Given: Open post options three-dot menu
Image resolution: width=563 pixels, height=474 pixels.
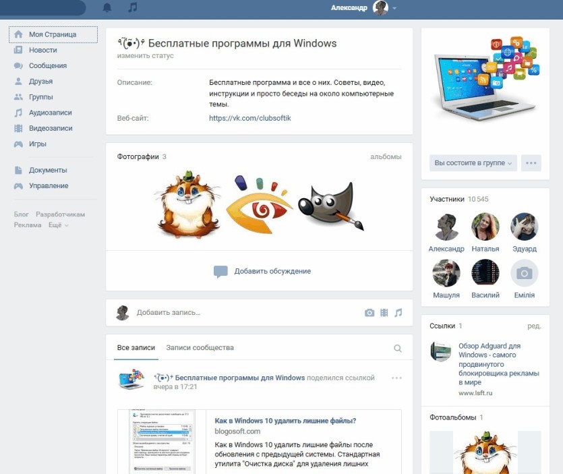Looking at the screenshot, I should point(396,378).
